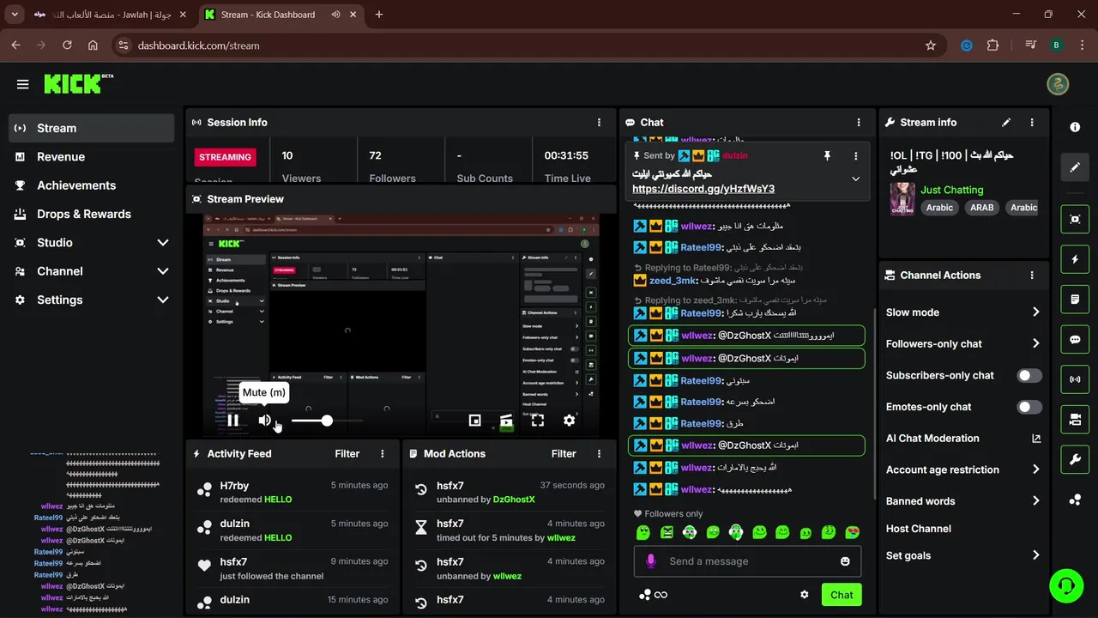Screen dimensions: 1098x618
Task: Select session info broadcast icon in right rail
Action: click(1075, 379)
